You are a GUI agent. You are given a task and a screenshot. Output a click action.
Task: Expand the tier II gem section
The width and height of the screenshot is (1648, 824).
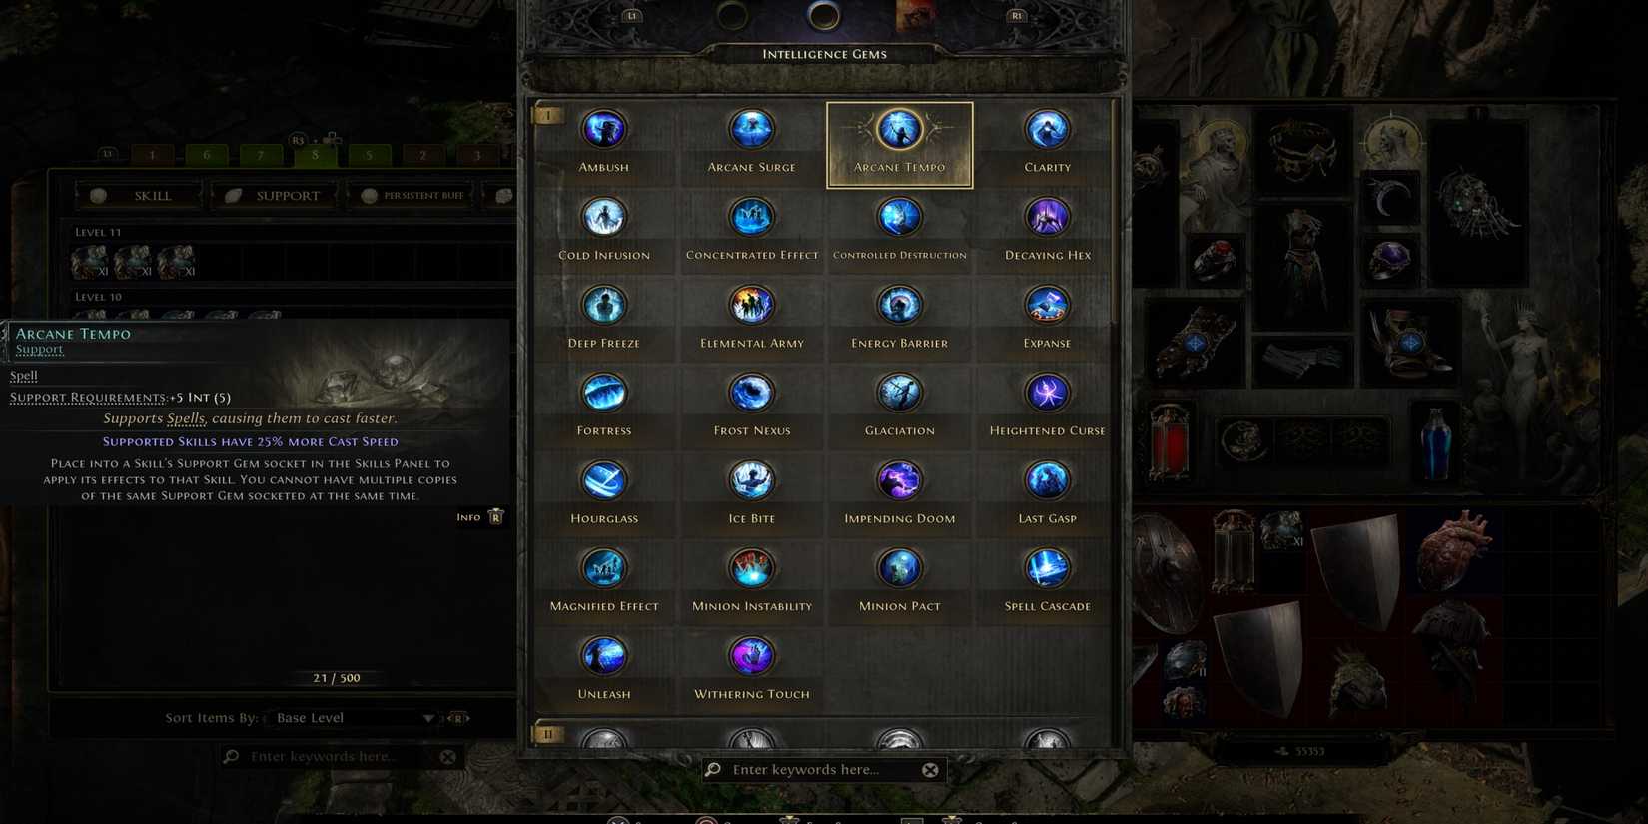pos(548,735)
